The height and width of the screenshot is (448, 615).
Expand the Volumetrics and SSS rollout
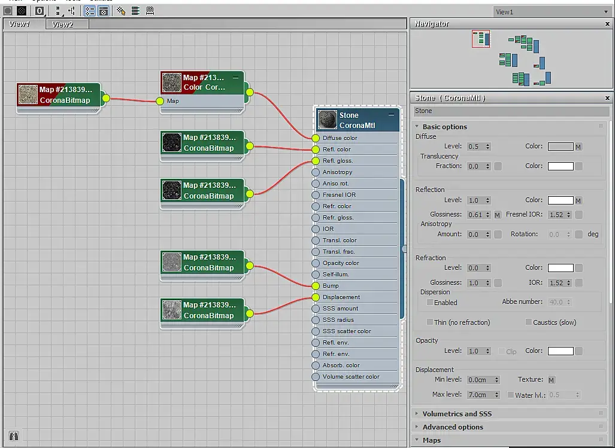click(x=457, y=413)
